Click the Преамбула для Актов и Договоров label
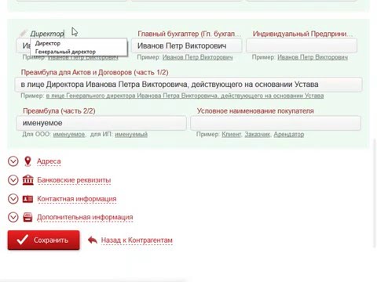377x282 pixels. (x=94, y=72)
